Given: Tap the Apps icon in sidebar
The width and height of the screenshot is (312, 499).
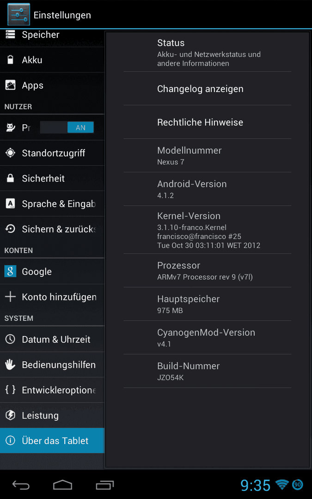Looking at the screenshot, I should click(10, 85).
